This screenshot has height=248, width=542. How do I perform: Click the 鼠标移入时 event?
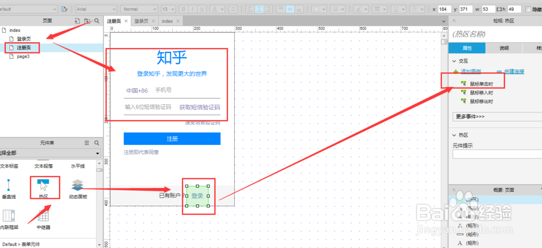(x=481, y=92)
